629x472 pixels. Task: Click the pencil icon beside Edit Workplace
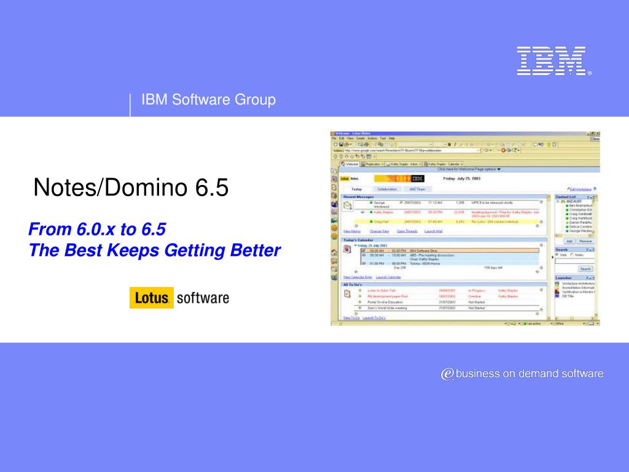(x=568, y=188)
